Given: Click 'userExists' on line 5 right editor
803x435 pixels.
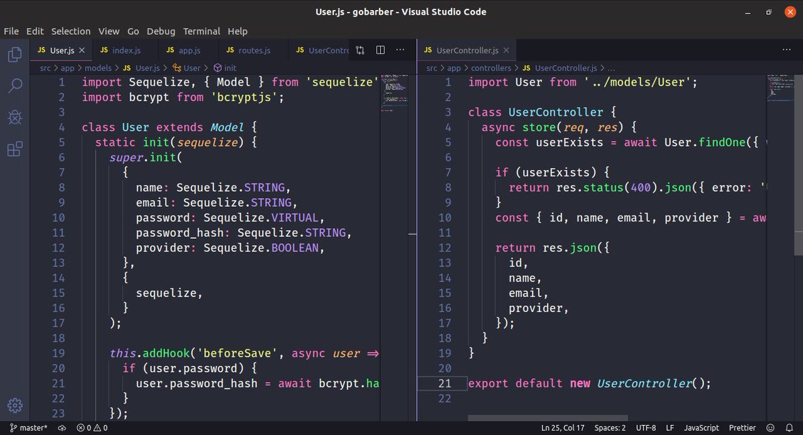Looking at the screenshot, I should click(569, 142).
